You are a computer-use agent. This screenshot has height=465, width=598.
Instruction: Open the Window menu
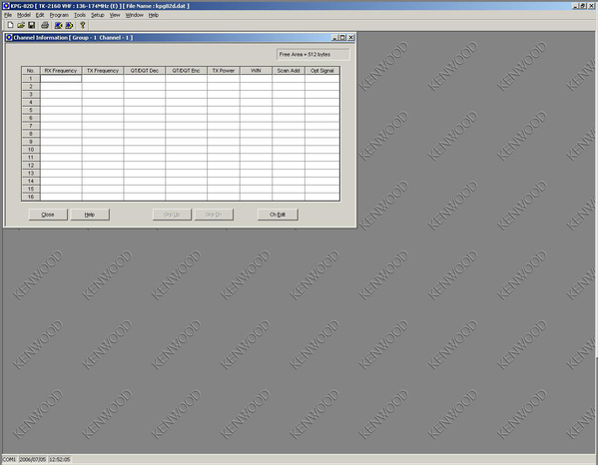tap(134, 15)
